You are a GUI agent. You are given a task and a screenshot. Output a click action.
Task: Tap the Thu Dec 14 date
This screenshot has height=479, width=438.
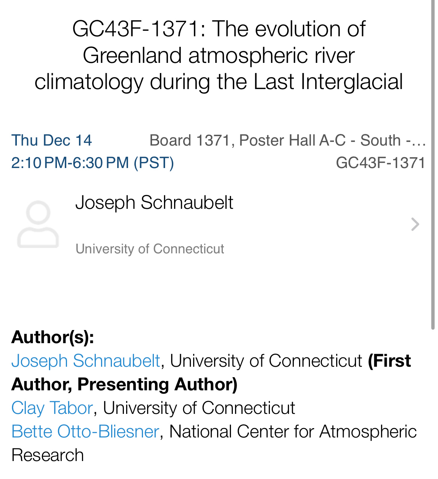(52, 140)
